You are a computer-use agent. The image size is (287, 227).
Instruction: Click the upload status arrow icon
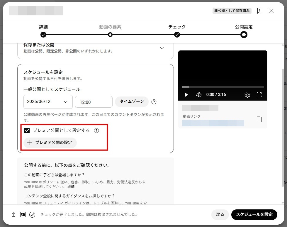[x=13, y=215]
